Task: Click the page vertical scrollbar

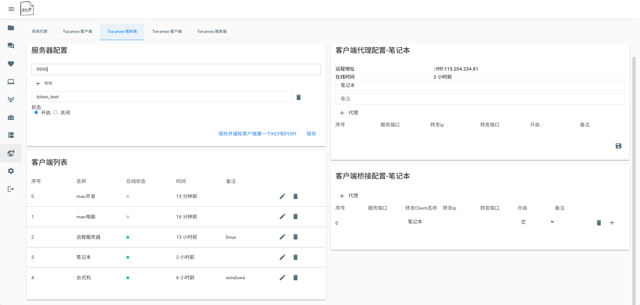Action: click(634, 181)
